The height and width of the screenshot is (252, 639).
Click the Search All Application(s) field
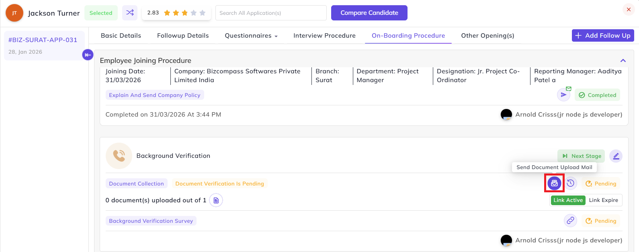click(x=271, y=13)
